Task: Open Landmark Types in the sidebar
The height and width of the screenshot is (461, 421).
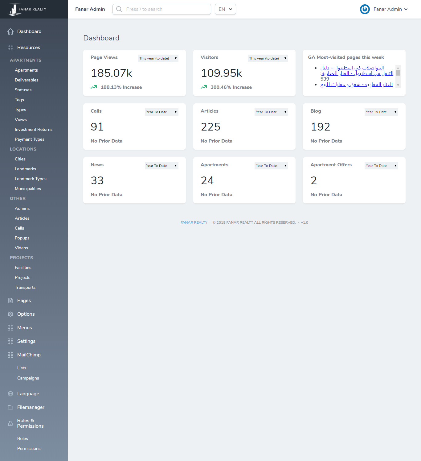Action: tap(31, 179)
